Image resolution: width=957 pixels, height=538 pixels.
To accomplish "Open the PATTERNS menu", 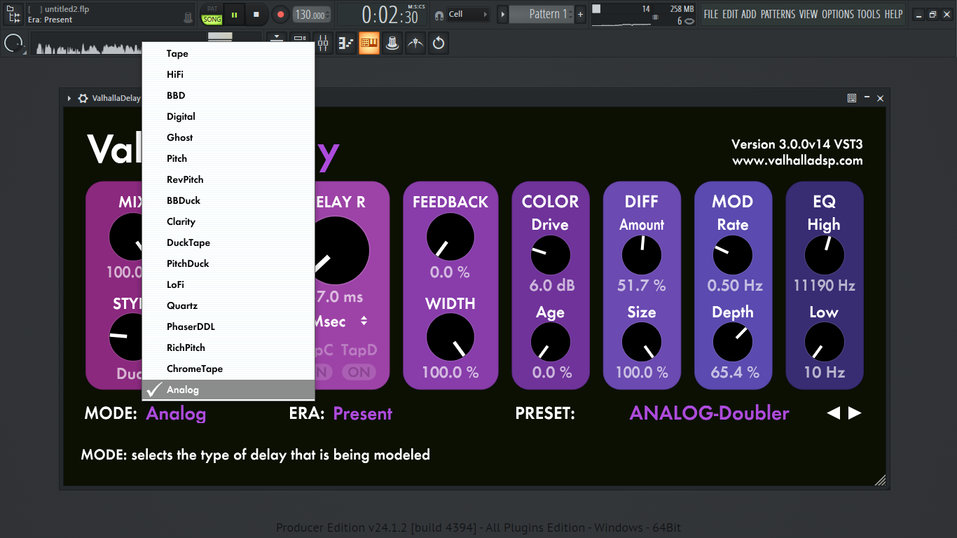I will (778, 14).
